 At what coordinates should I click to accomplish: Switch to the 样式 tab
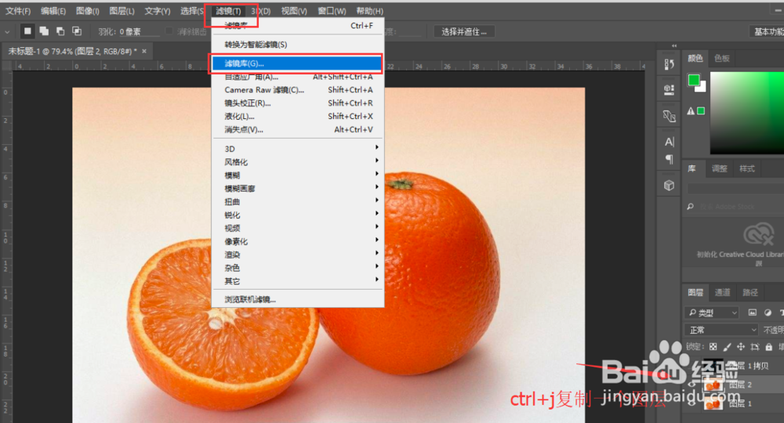[x=747, y=168]
